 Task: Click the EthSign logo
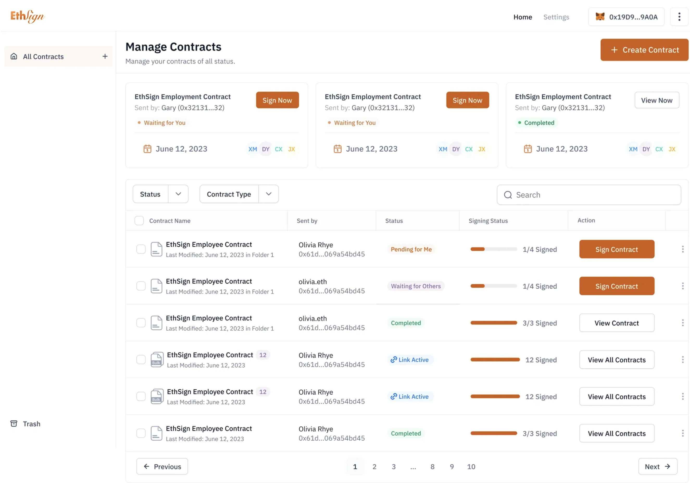pos(27,16)
